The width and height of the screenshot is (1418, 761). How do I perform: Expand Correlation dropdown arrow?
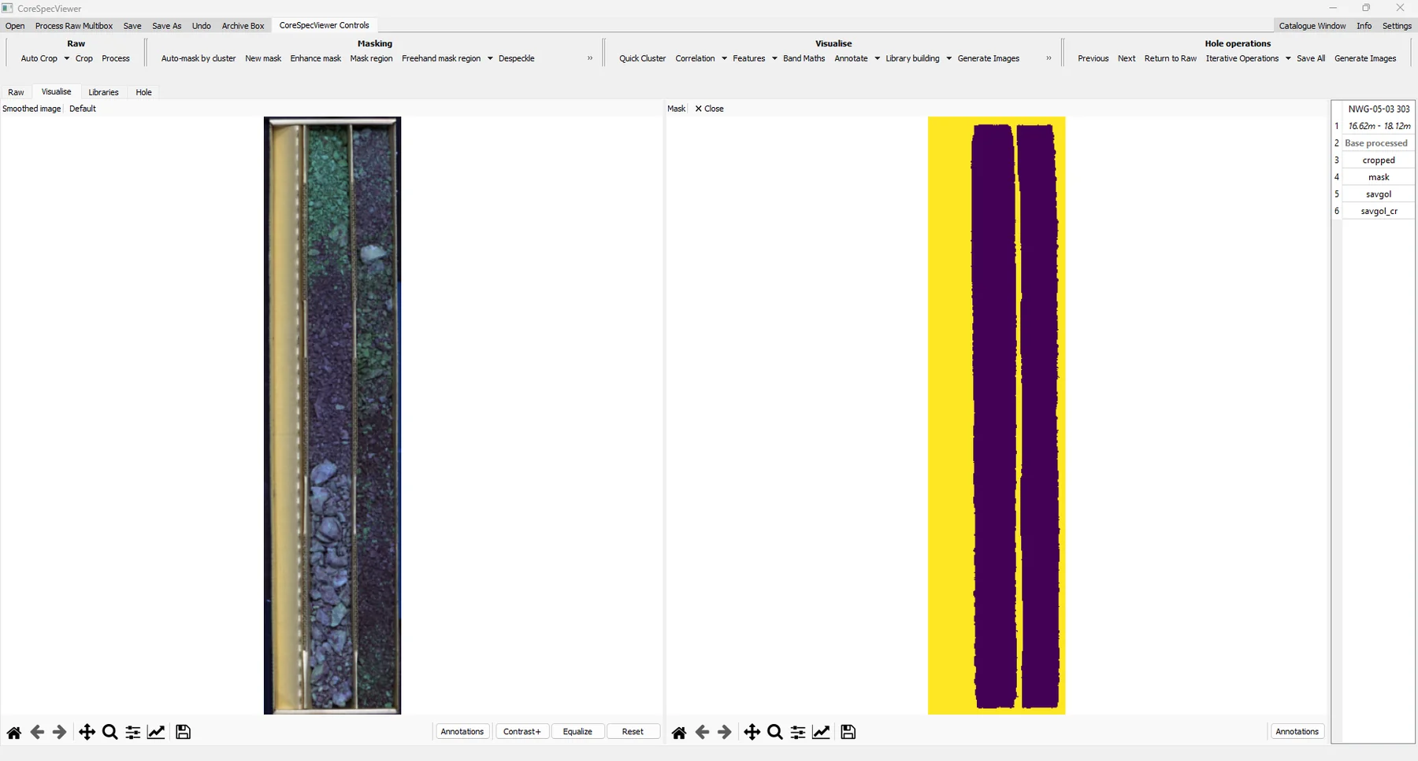724,58
